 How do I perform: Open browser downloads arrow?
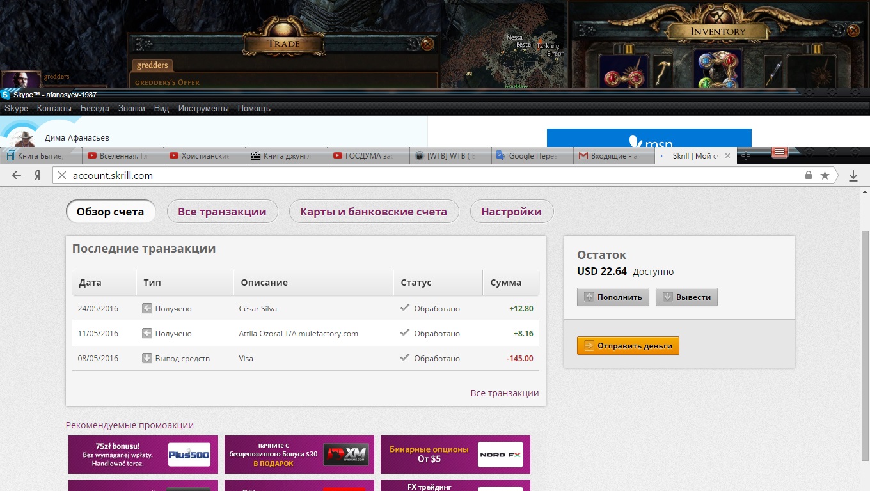[853, 176]
